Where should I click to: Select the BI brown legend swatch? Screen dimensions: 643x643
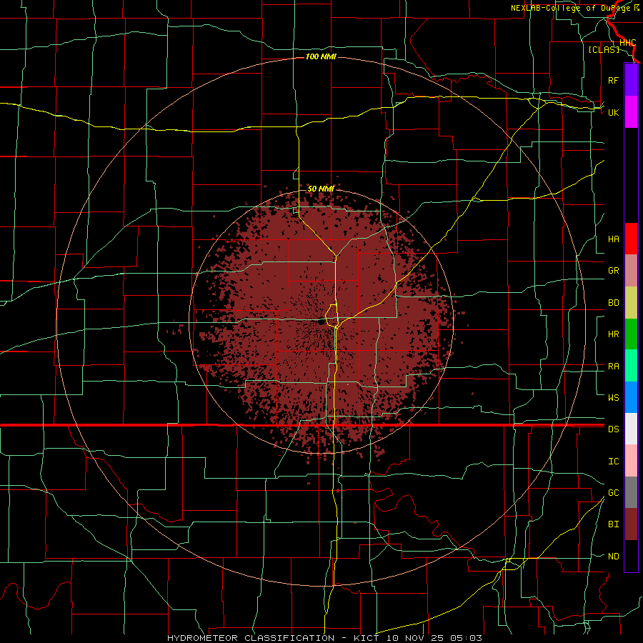point(631,524)
